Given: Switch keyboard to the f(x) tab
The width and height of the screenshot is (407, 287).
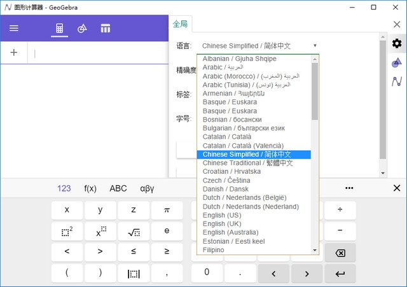Looking at the screenshot, I should 90,188.
